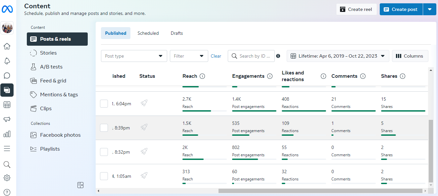This screenshot has height=196, width=438.
Task: Open the Lifetime date range dropdown
Action: tap(338, 56)
